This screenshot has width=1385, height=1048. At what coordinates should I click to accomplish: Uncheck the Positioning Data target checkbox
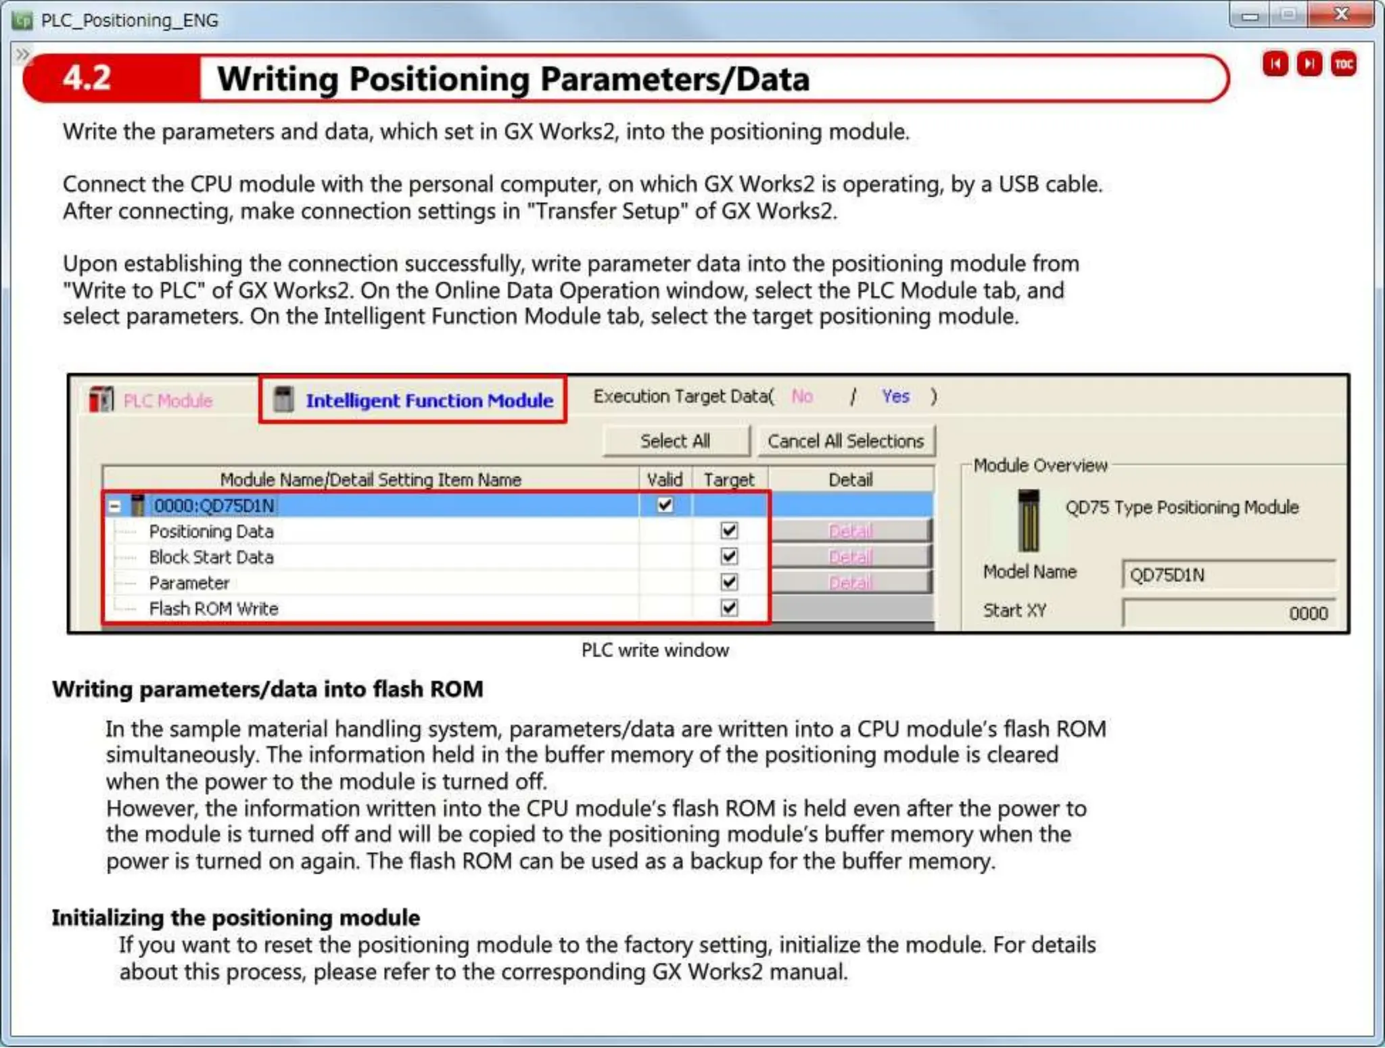729,531
